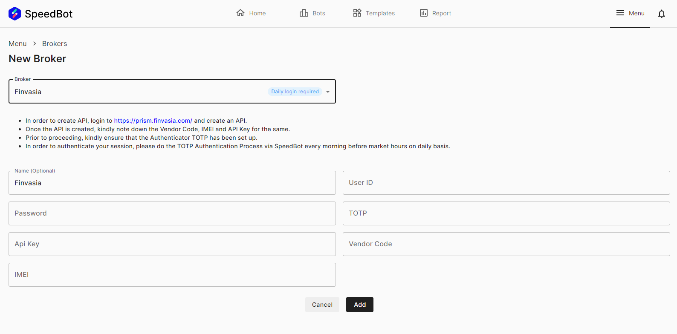Go back to Menu breadcrumb
This screenshot has height=334, width=677.
click(17, 43)
